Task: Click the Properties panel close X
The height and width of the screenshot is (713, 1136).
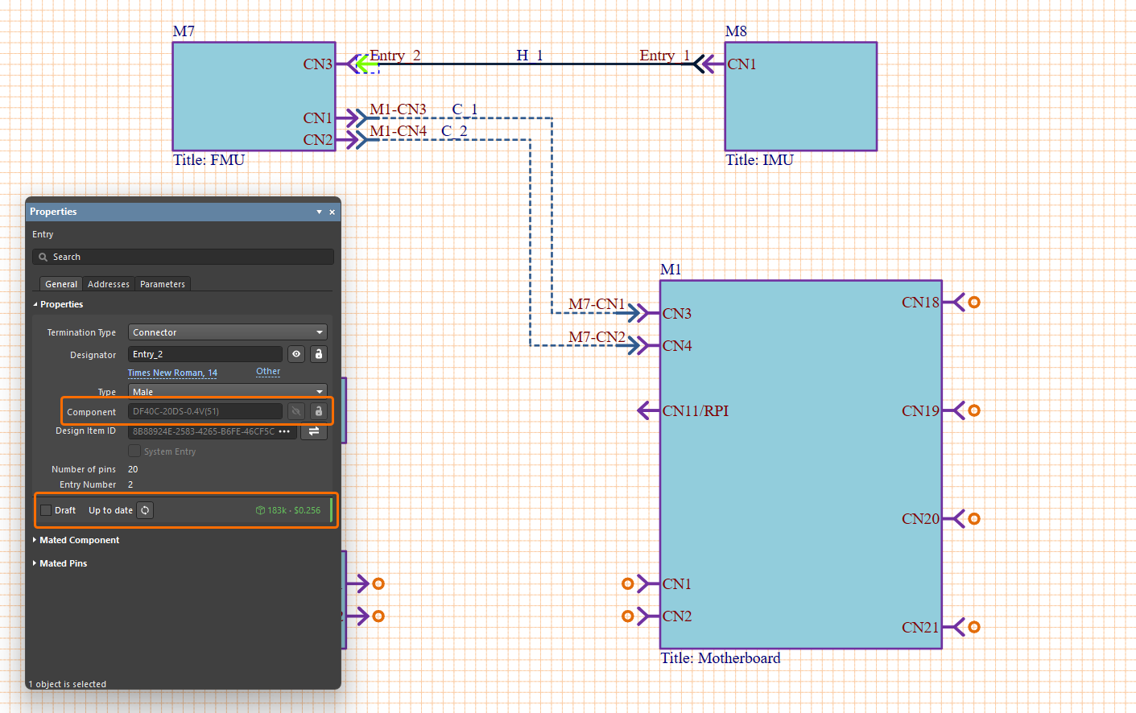Action: [x=332, y=212]
